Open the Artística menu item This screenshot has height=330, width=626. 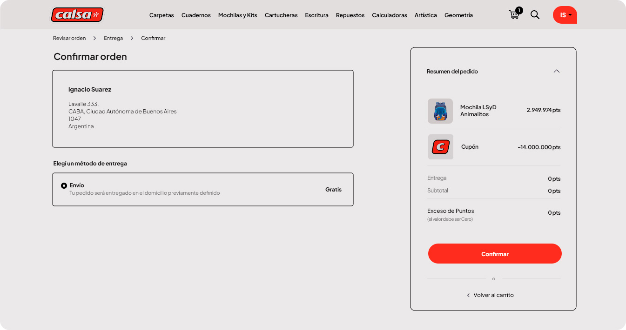click(x=425, y=15)
